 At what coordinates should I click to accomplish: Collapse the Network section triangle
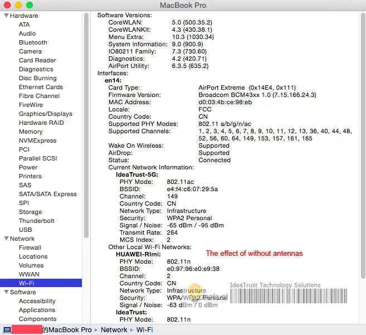pos(7,239)
